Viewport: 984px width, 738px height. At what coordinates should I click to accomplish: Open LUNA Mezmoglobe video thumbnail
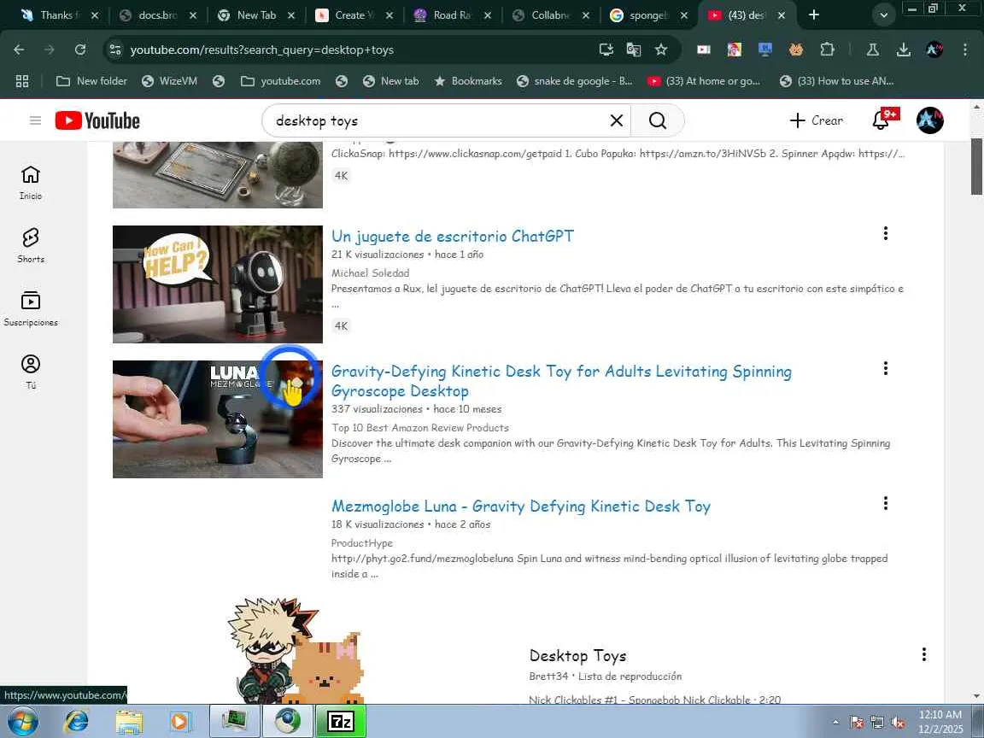tap(218, 419)
